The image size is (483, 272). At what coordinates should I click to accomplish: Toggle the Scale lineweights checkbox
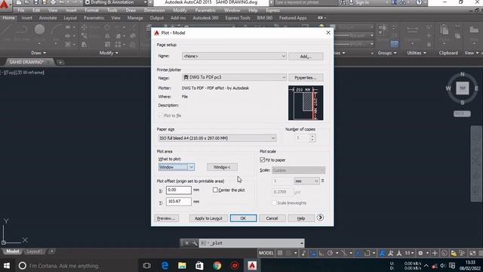[x=274, y=202]
